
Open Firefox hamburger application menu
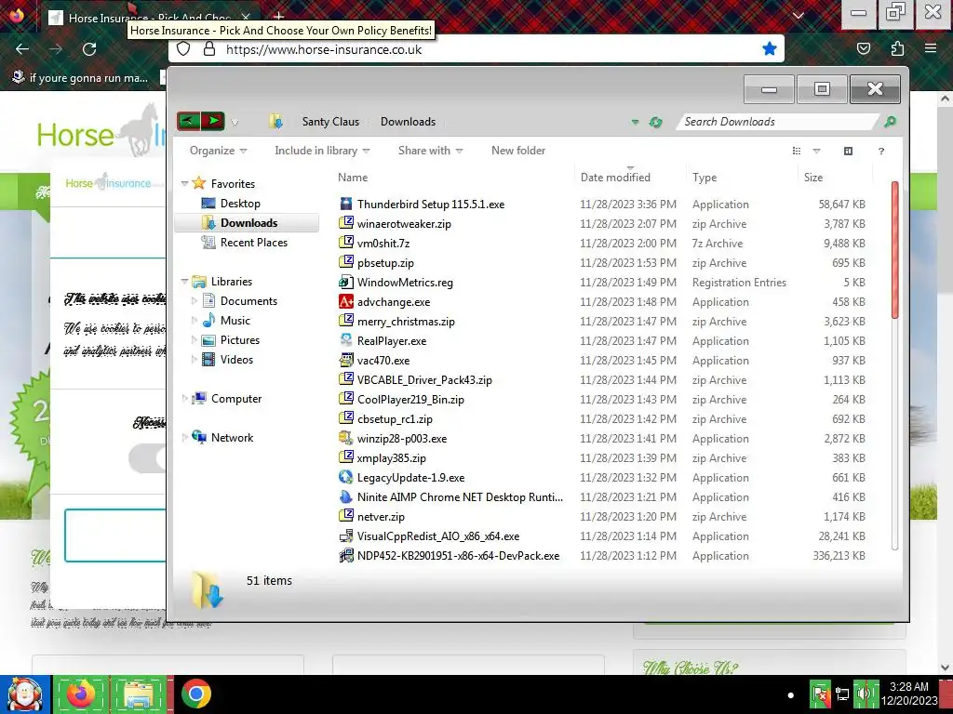[x=931, y=48]
